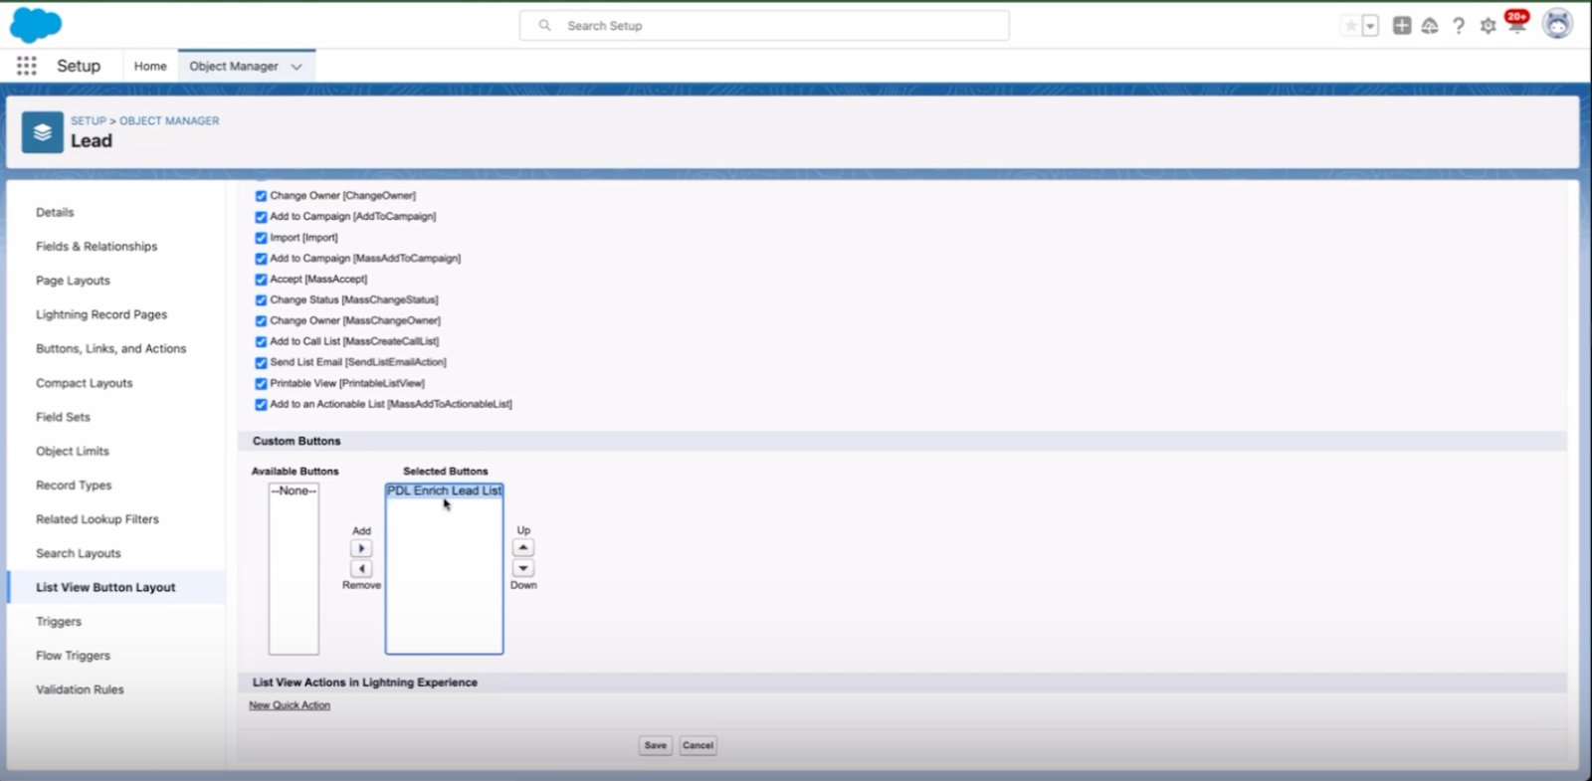
Task: Uncheck Accept [MassAccept] checkbox
Action: [x=261, y=280]
